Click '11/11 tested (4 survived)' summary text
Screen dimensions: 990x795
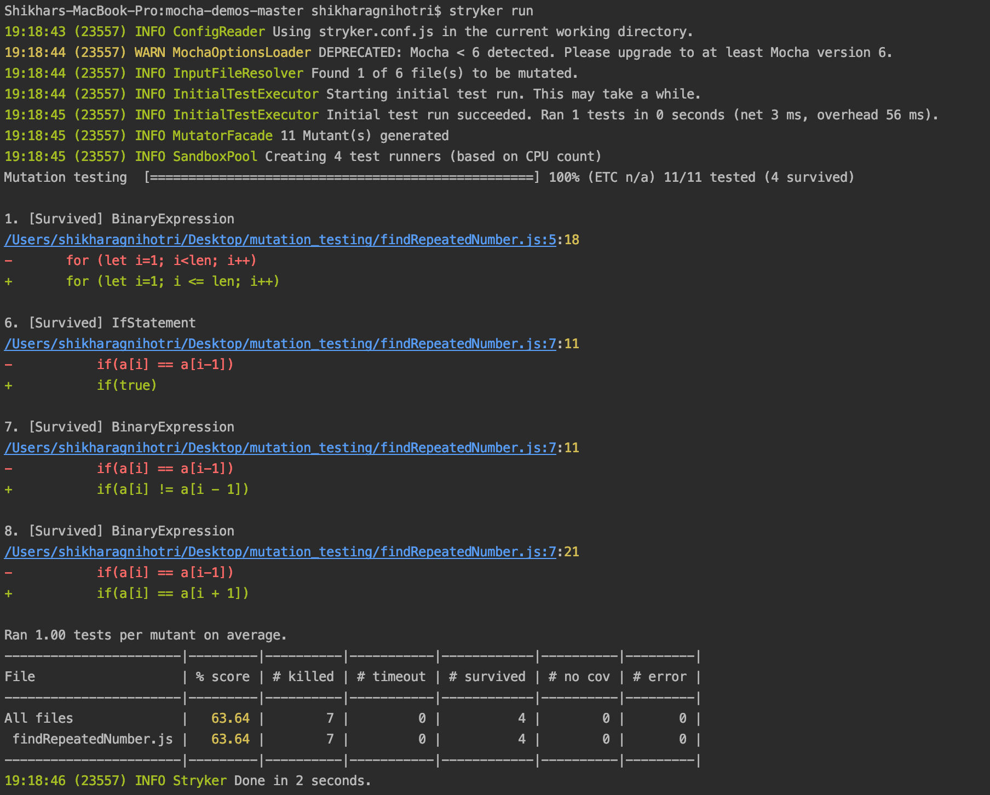(759, 177)
